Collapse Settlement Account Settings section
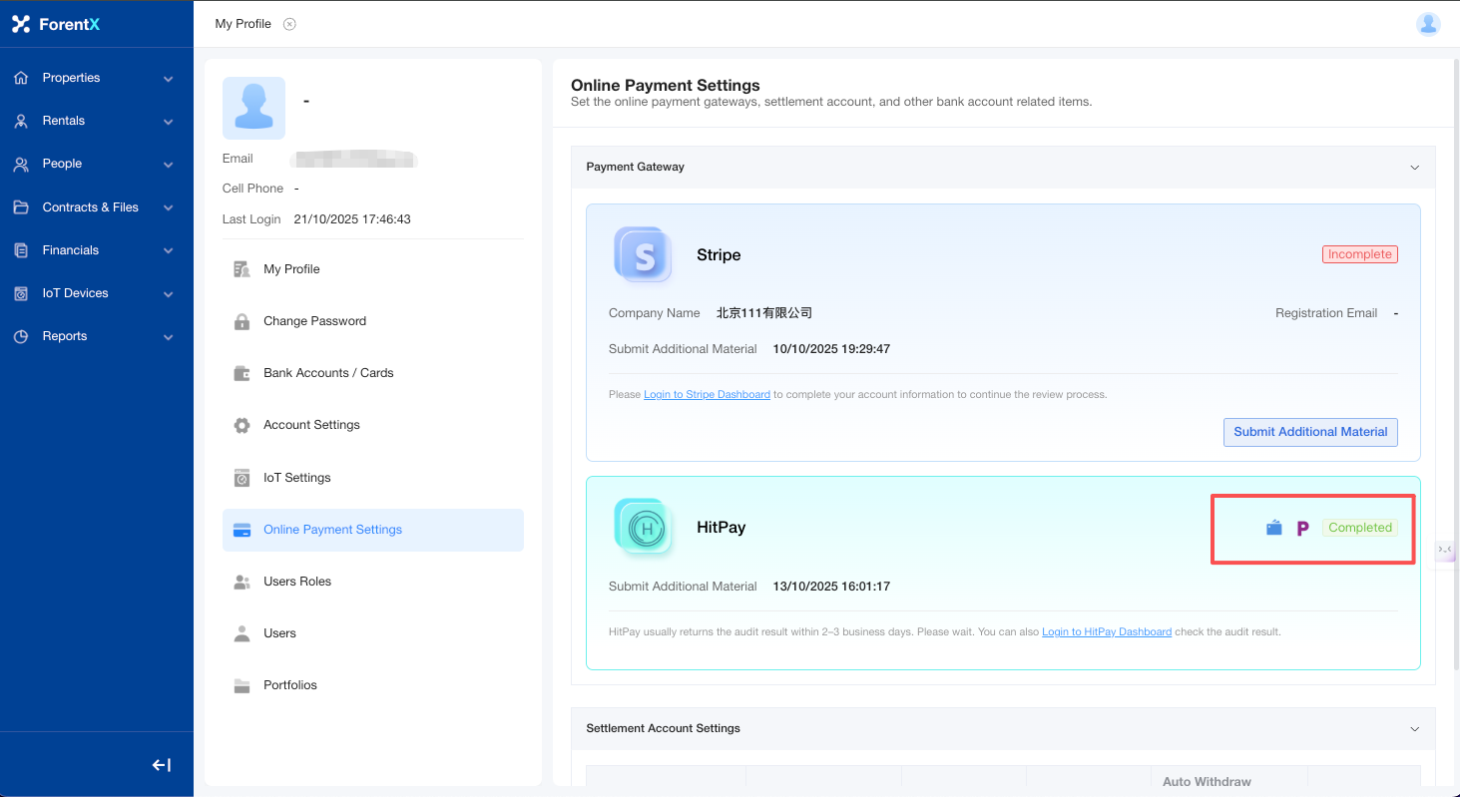1460x797 pixels. click(x=1414, y=729)
